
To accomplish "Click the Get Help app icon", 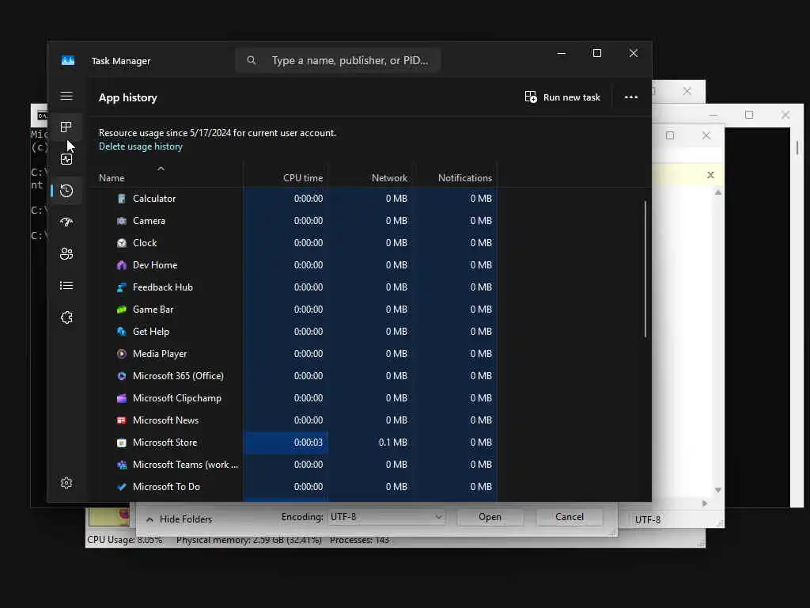I will click(x=121, y=332).
